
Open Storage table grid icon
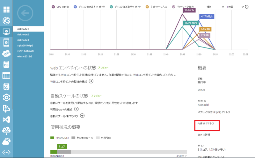point(6,75)
